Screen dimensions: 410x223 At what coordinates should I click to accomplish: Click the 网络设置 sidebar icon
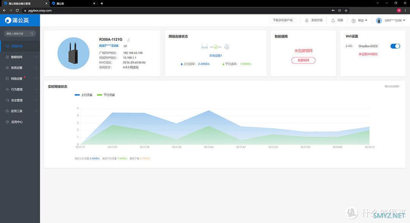click(7, 79)
